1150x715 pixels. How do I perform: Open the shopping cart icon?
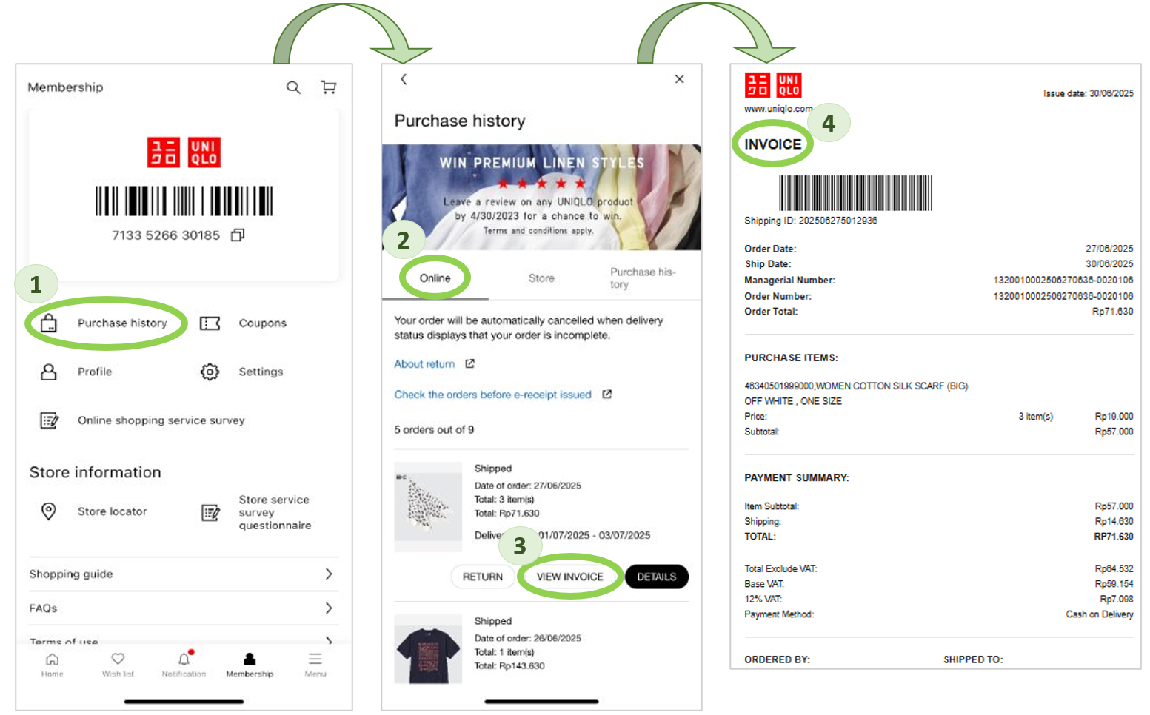[x=329, y=87]
